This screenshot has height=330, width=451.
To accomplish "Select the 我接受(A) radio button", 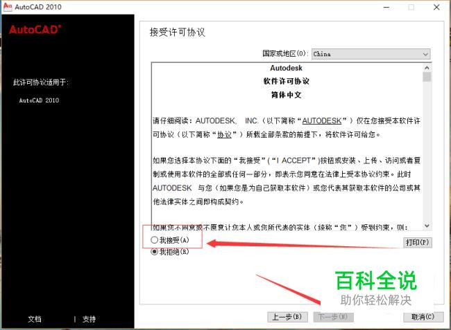I will pos(155,240).
